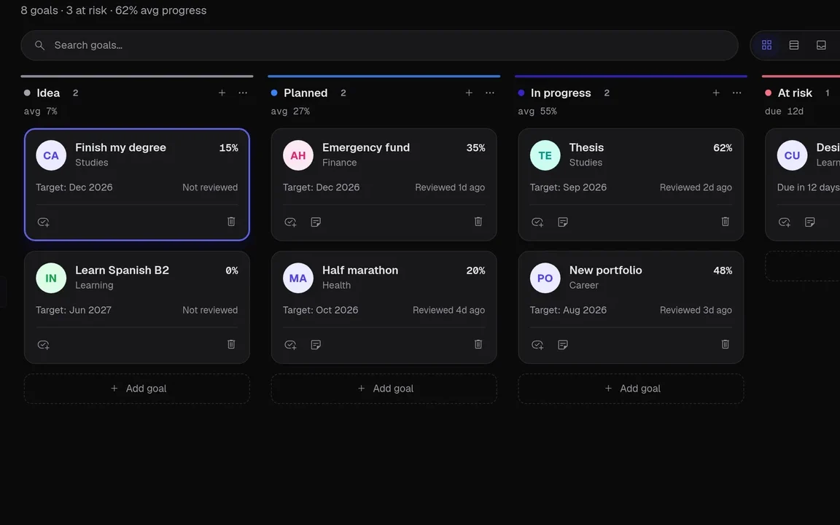The width and height of the screenshot is (840, 525).
Task: Add check-in on the At risk card
Action: tap(785, 222)
